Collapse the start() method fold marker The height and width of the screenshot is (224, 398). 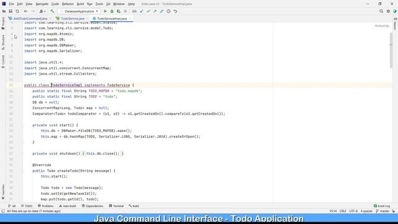(x=22, y=125)
